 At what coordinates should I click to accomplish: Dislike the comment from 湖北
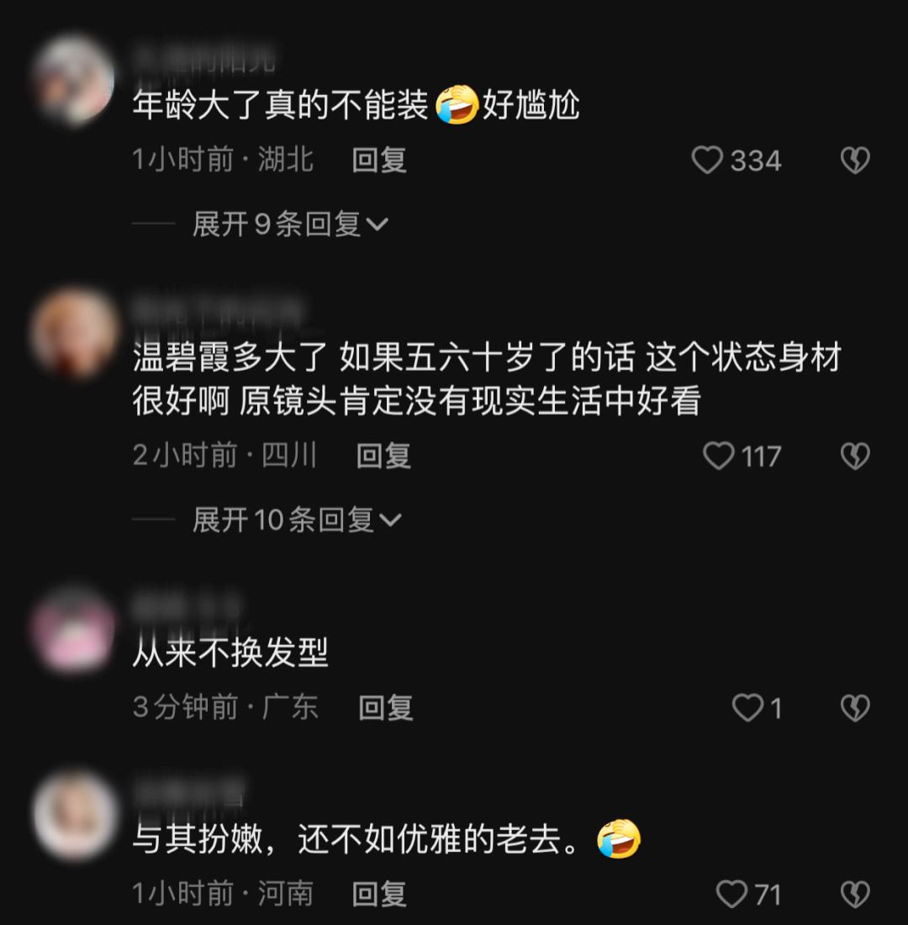click(x=855, y=160)
